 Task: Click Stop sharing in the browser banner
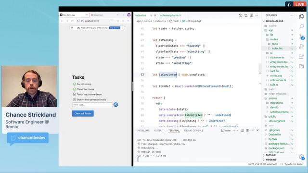point(115,28)
